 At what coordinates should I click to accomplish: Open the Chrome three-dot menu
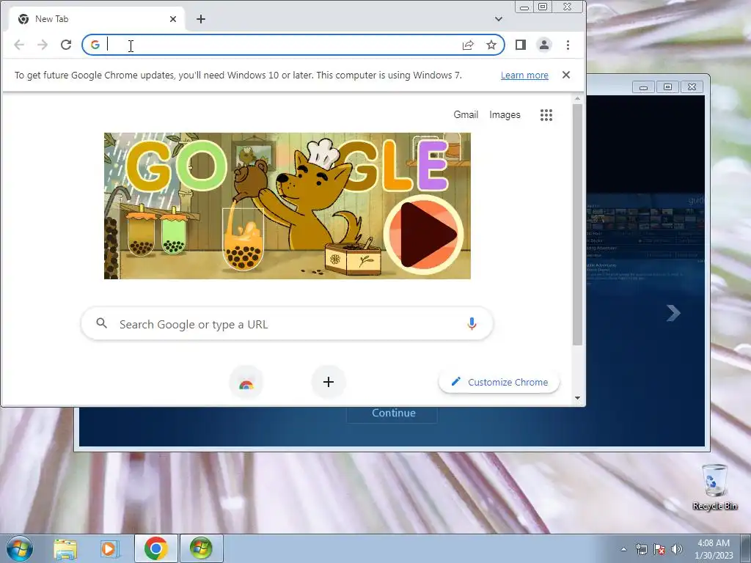(x=568, y=45)
